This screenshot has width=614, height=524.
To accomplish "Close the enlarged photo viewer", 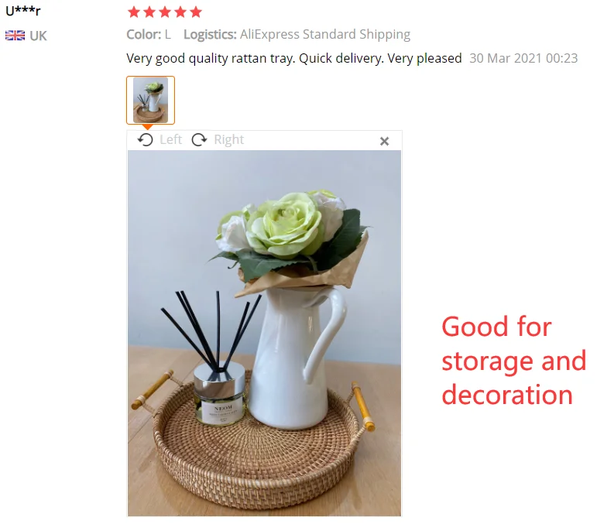I will (385, 142).
